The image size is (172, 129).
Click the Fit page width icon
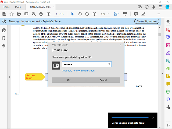[116, 14]
